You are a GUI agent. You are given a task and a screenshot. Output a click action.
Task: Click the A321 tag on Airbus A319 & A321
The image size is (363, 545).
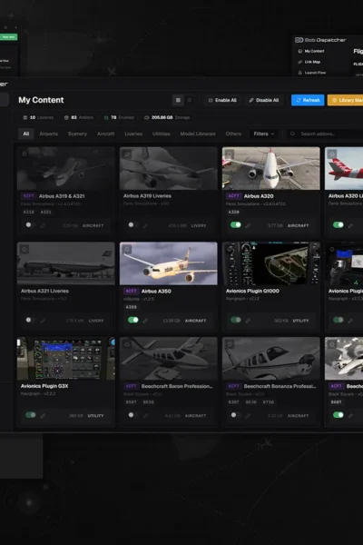[46, 212]
